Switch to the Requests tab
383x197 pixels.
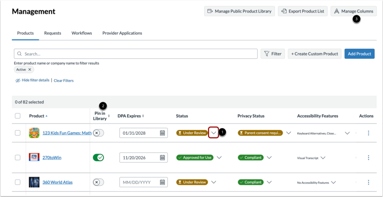pos(52,33)
